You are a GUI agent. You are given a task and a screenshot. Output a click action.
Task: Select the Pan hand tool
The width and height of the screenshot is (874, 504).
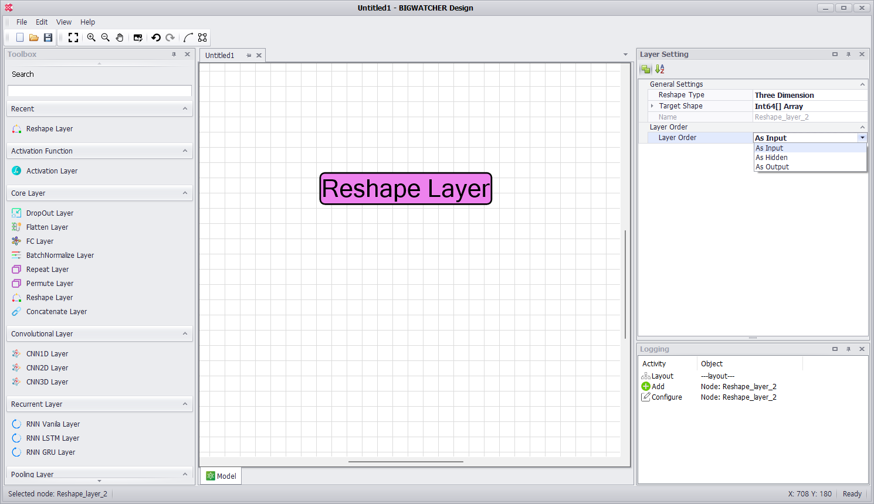coord(120,38)
